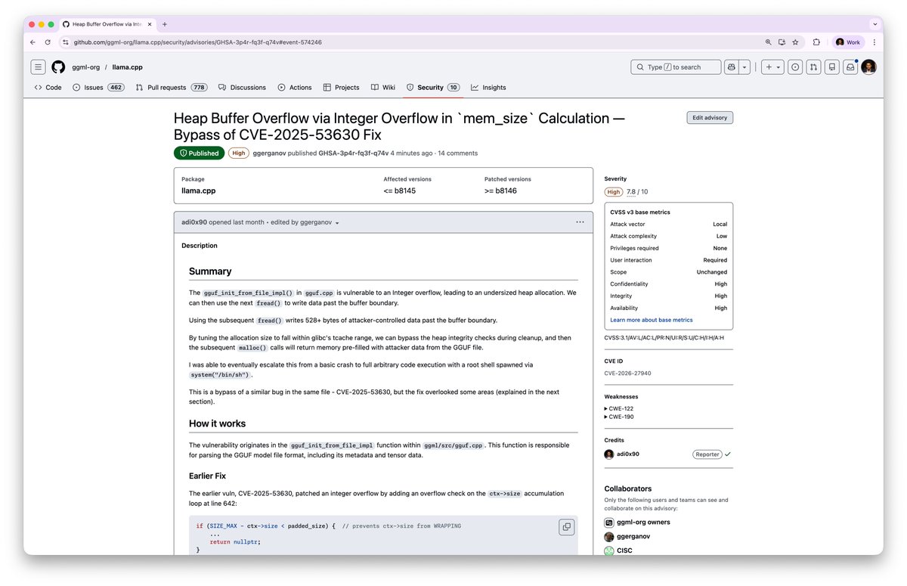The image size is (907, 586).
Task: Click the browser address bar
Action: click(302, 42)
